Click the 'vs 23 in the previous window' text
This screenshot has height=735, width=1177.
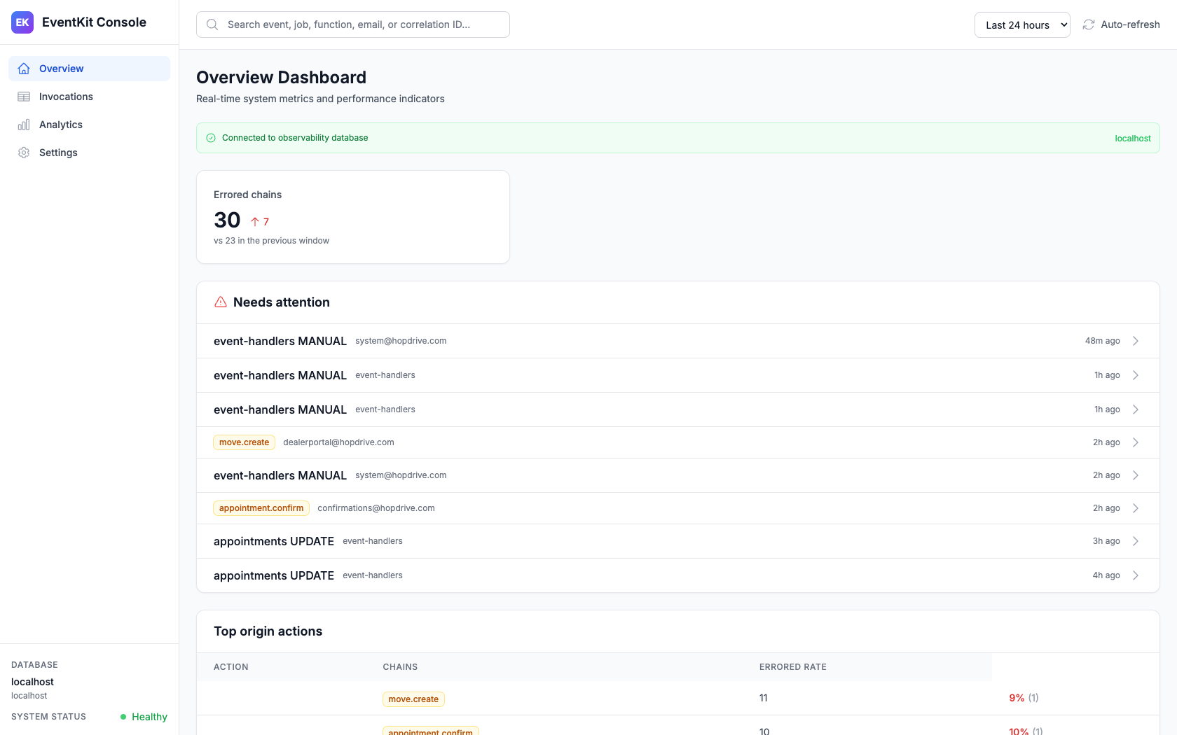pyautogui.click(x=271, y=241)
